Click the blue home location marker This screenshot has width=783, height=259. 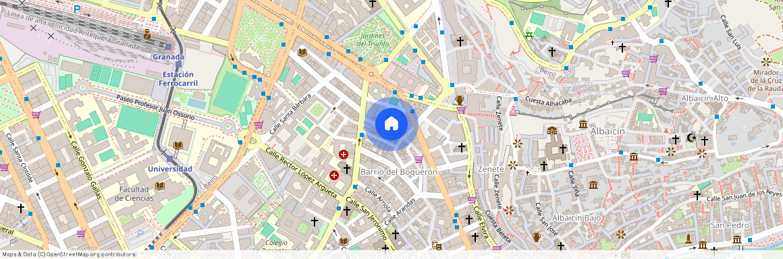tap(391, 123)
